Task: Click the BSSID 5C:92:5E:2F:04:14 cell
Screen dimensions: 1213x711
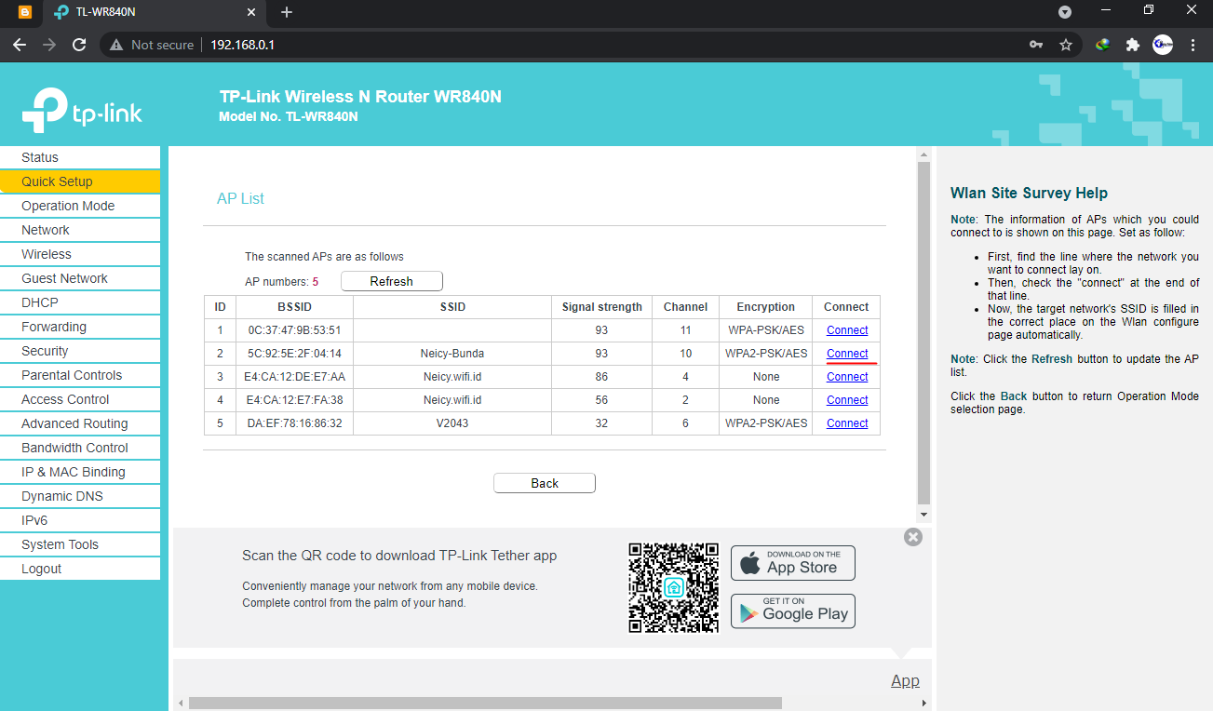Action: [295, 354]
